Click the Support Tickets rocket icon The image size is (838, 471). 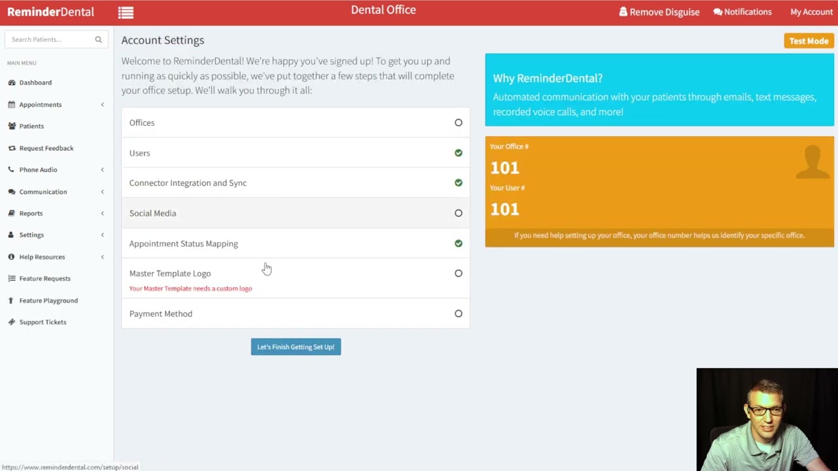click(x=12, y=322)
